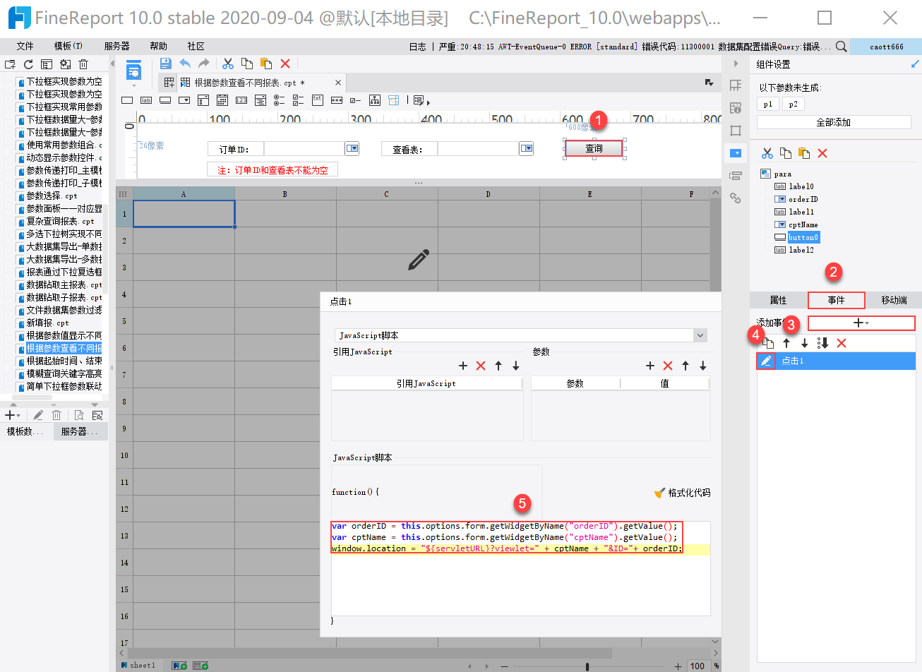This screenshot has width=922, height=672.
Task: Click the Save icon in the toolbar
Action: [166, 64]
